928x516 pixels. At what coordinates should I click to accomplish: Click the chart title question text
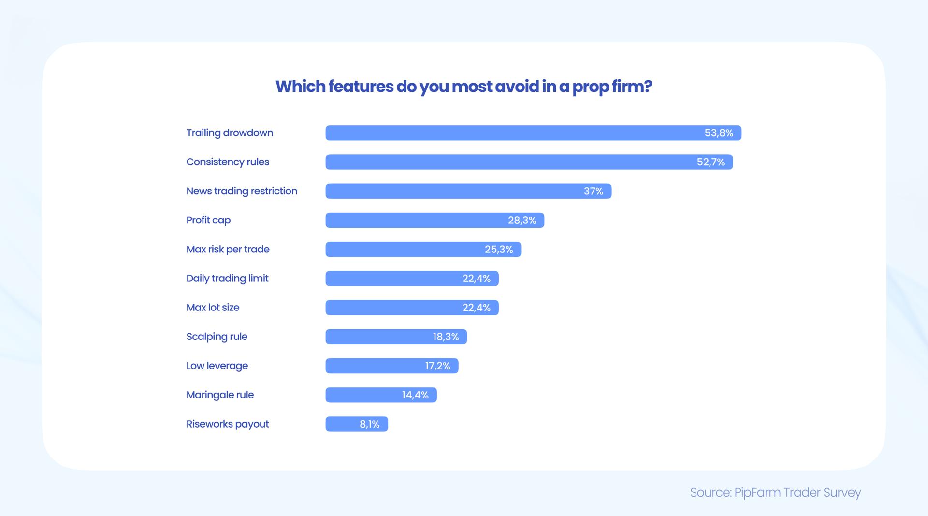tap(464, 87)
